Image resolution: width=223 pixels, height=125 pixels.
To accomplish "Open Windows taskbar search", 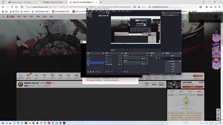I will (7, 123).
